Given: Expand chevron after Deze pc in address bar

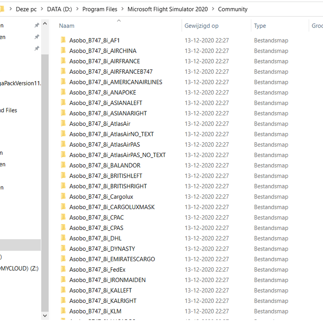Looking at the screenshot, I should point(42,9).
